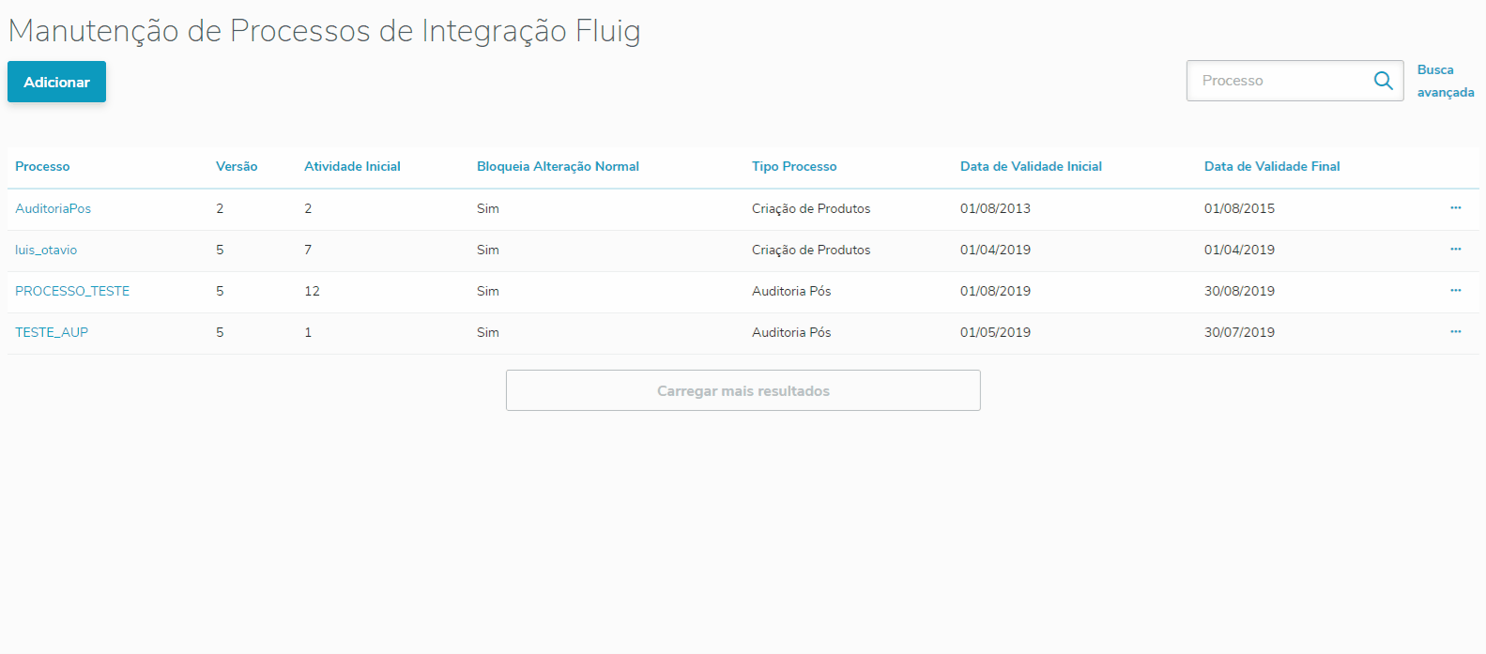Sort by Versão column header

[x=237, y=166]
